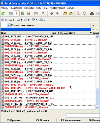Image resolution: width=100 pixels, height=123 pixels.
Task: Select IMG_5584.jpg in 2009_09_11 folder
Action: point(48,62)
